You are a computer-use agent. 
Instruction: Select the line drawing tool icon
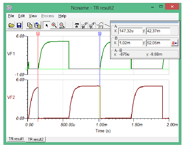click(x=107, y=25)
